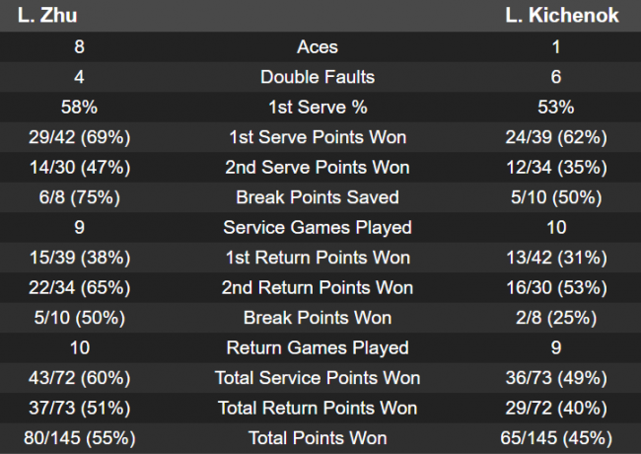This screenshot has height=454, width=641.
Task: Select the 2nd Return Points Won label
Action: point(318,287)
